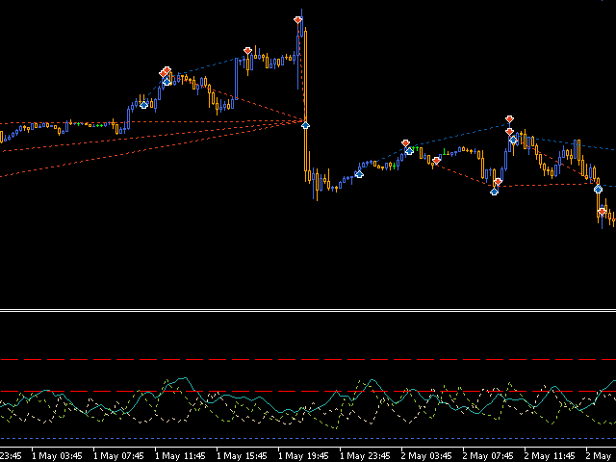The width and height of the screenshot is (616, 462).
Task: Select the red sell arrow just after 2 May 03:45
Action: tap(436, 161)
